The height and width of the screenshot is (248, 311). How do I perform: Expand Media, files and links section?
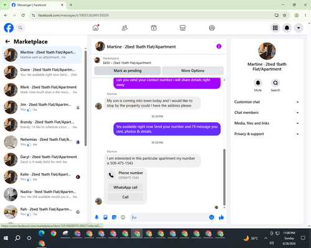[267, 123]
